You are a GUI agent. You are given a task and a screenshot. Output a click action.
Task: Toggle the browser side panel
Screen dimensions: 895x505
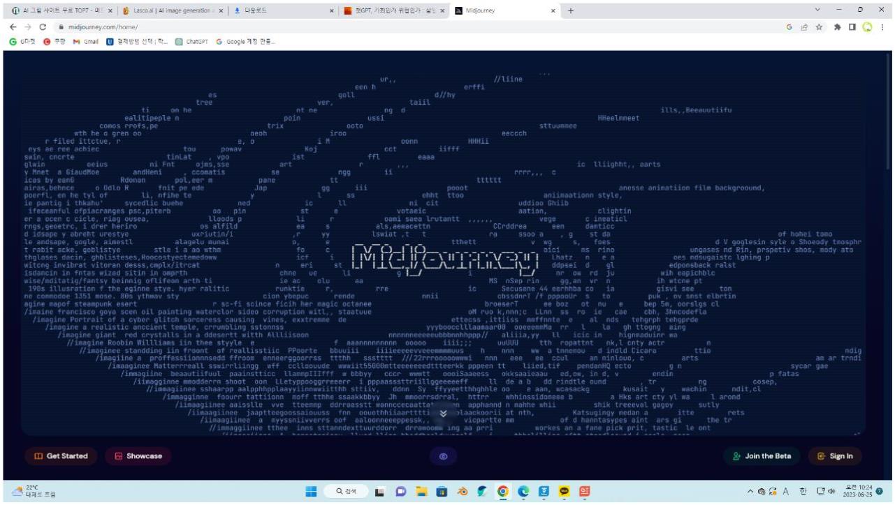(852, 27)
